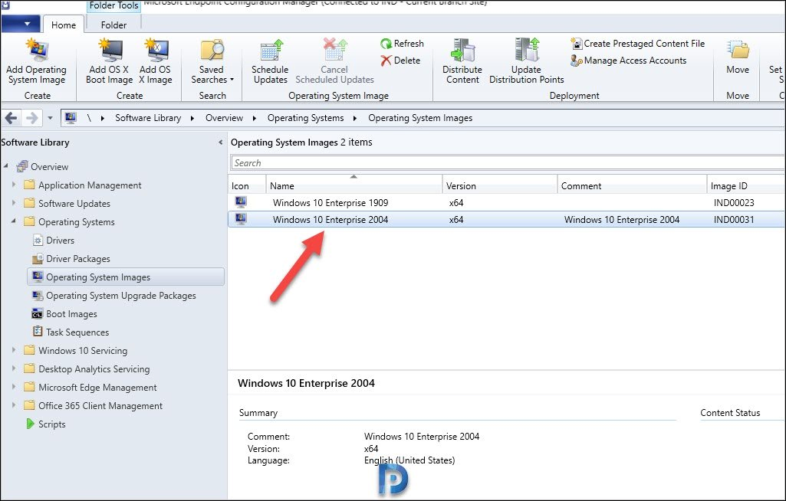Click Overview in the breadcrumb path
This screenshot has width=786, height=501.
[x=224, y=118]
